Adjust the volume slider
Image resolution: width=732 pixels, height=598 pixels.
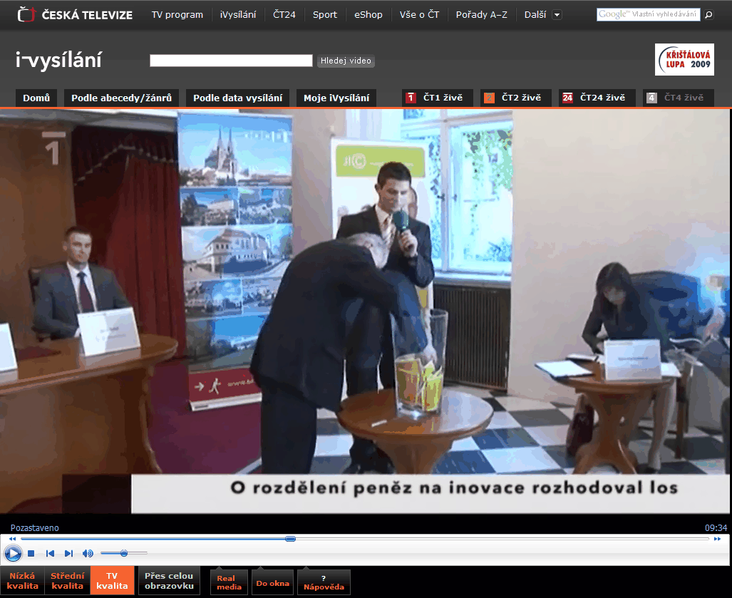tap(124, 553)
